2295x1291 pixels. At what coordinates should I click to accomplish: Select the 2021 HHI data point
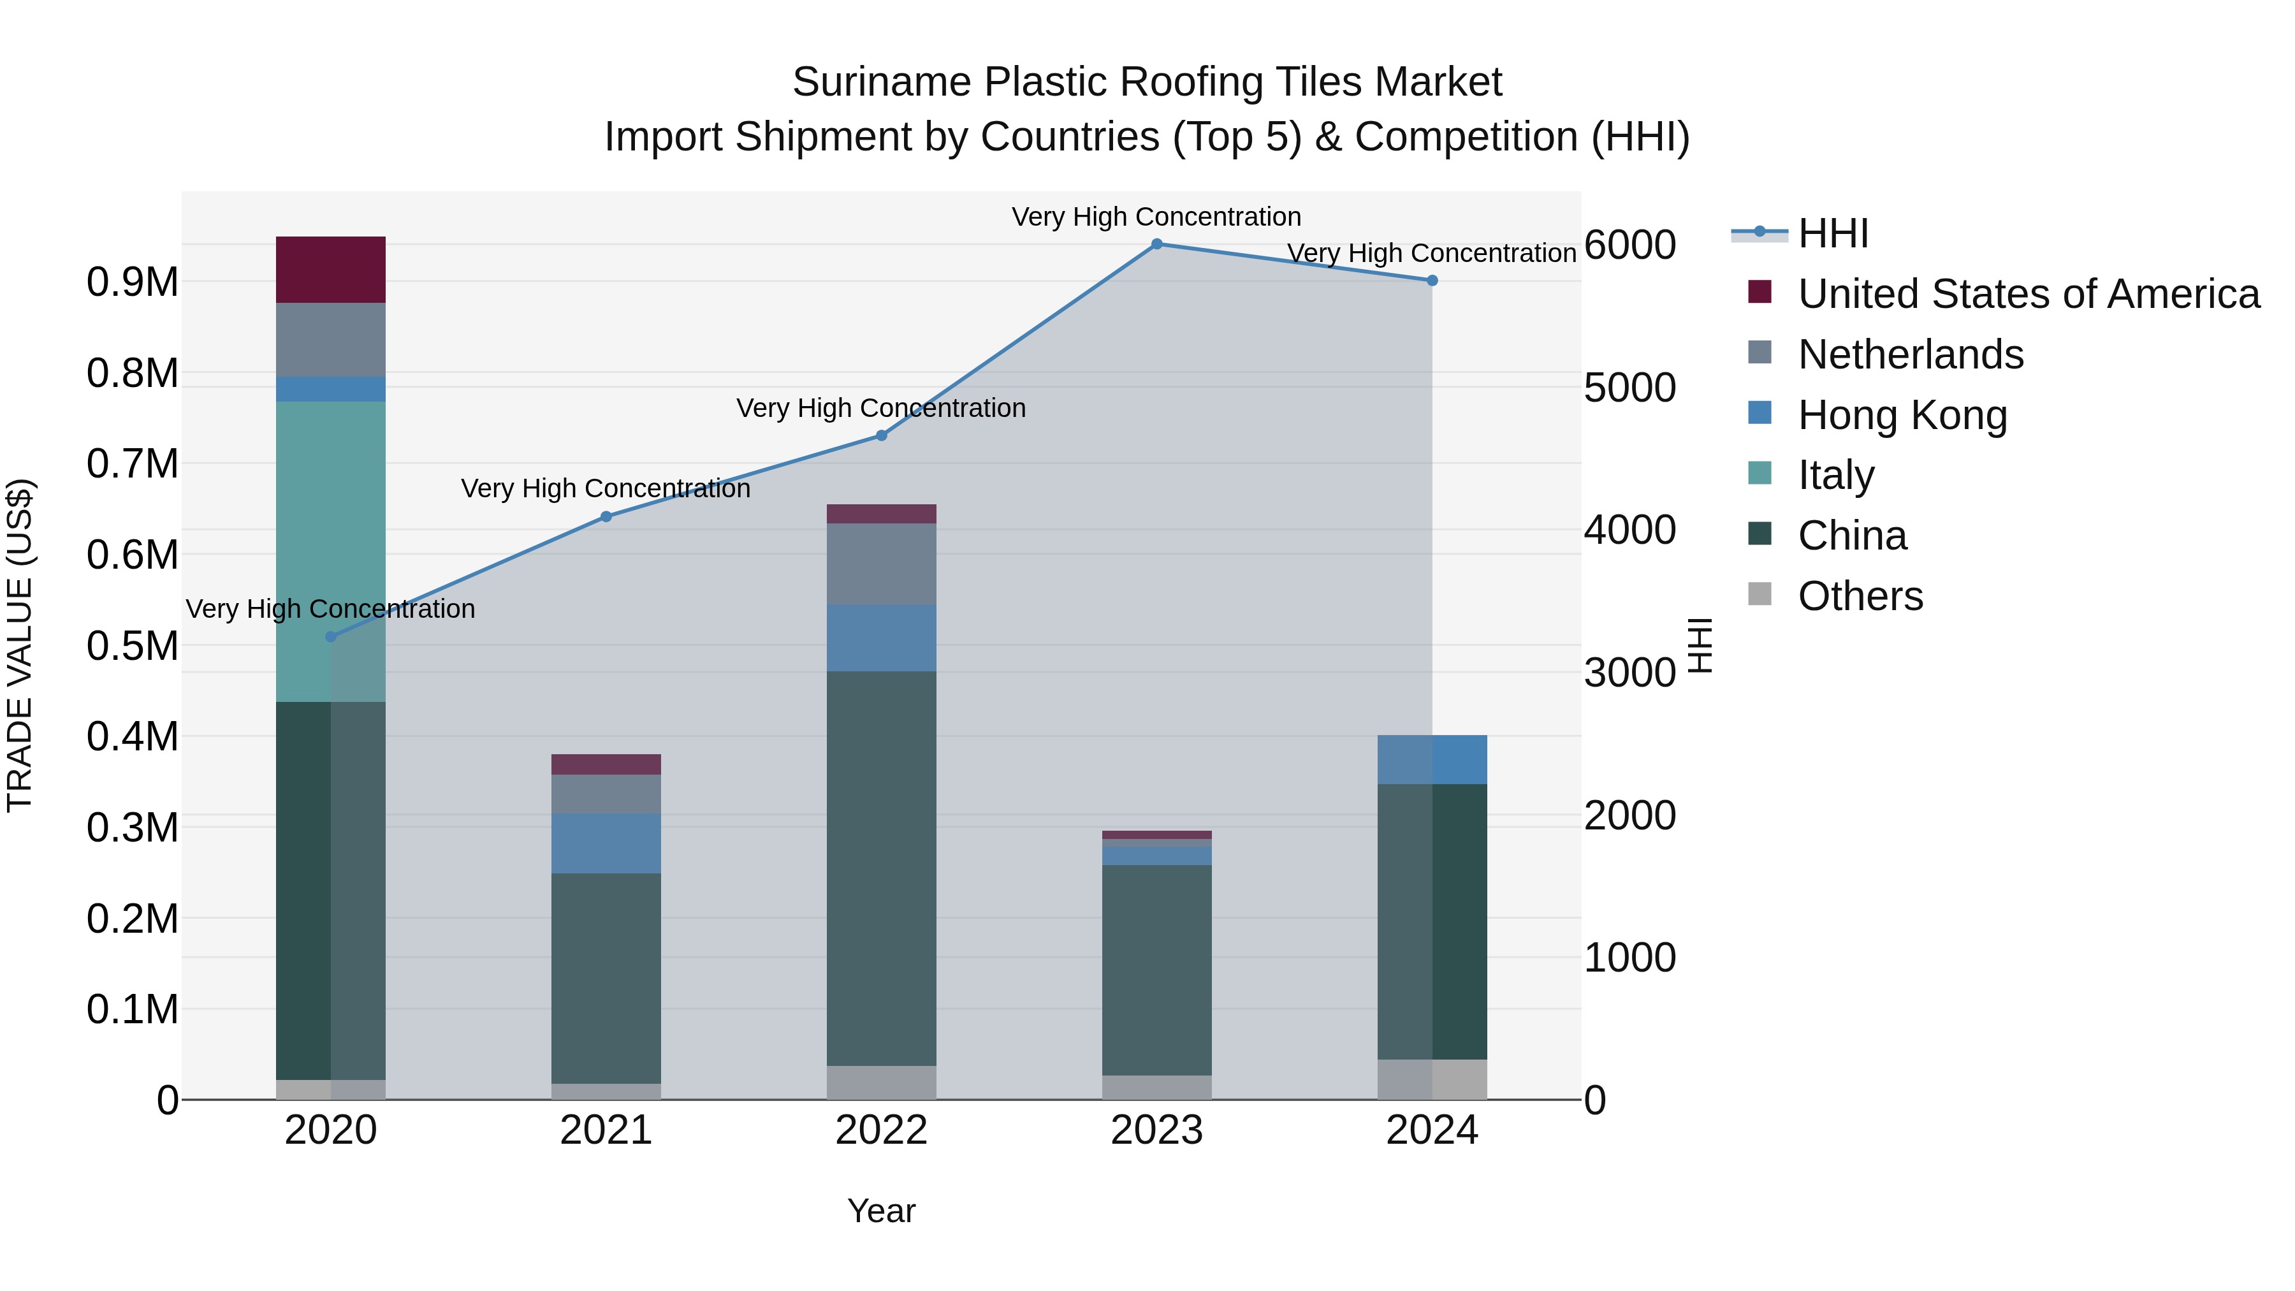pos(606,517)
